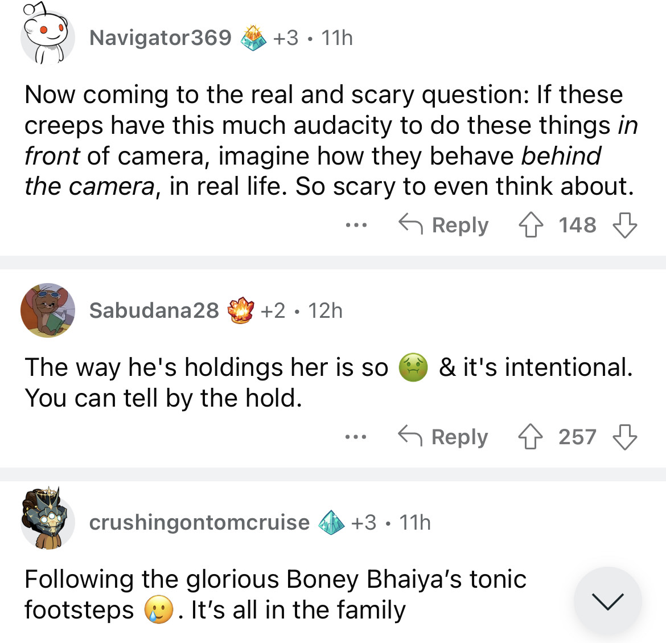Click Navigator369's pyramid flair badge
The height and width of the screenshot is (643, 666).
click(x=253, y=38)
